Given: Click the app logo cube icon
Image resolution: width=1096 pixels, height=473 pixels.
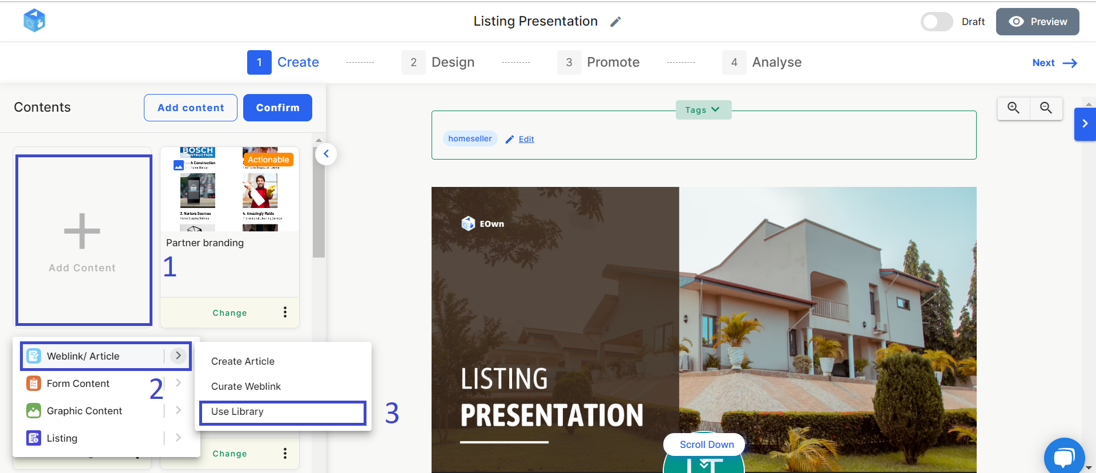Looking at the screenshot, I should coord(34,21).
